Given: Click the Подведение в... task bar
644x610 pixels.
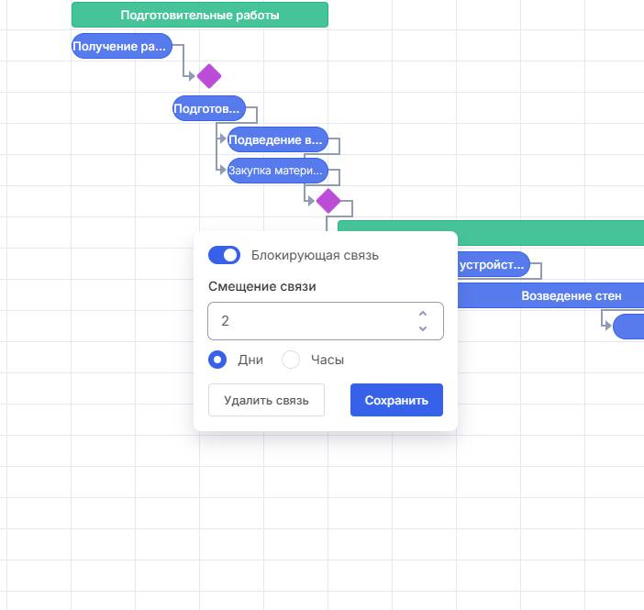Looking at the screenshot, I should pos(277,139).
